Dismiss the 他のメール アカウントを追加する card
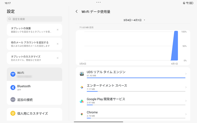Viewport: 197px width, 123px height. [57, 44]
